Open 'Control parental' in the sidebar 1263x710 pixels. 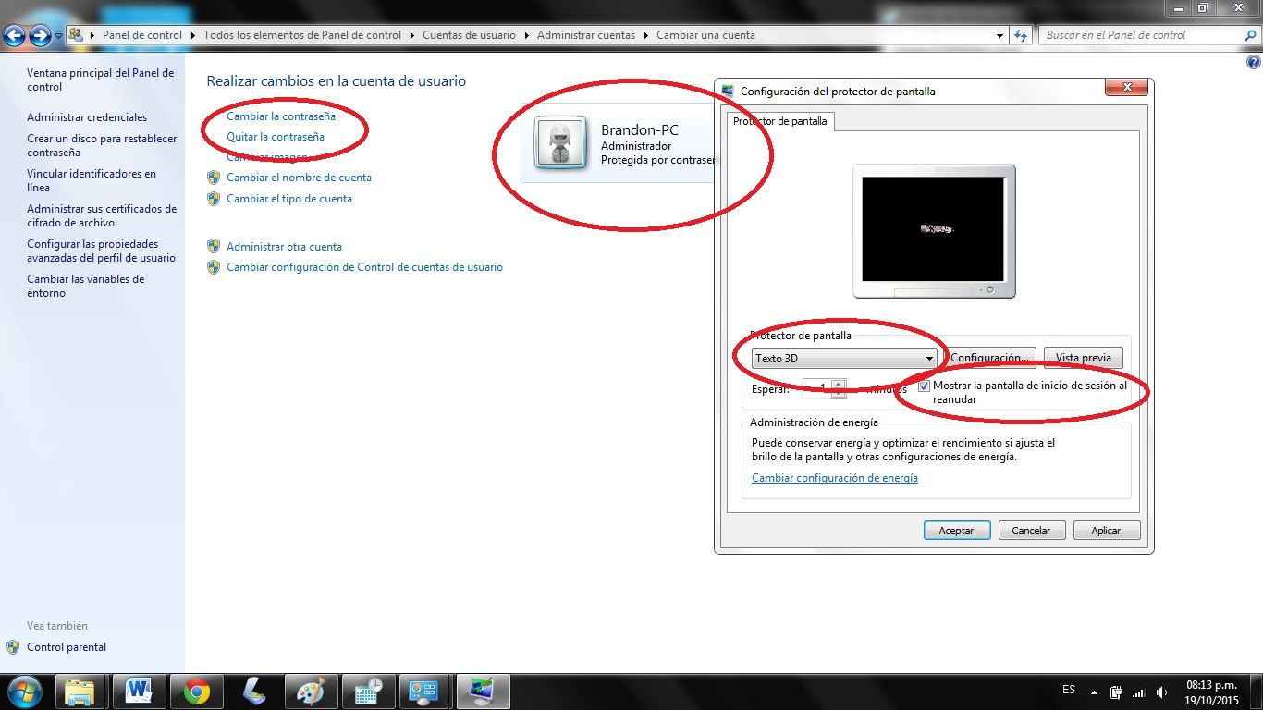click(67, 647)
